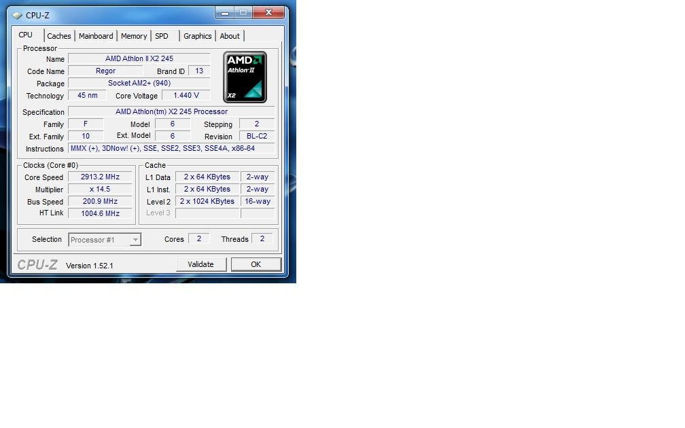This screenshot has height=428, width=685.
Task: Click the Core Voltage value 1.440 V
Action: (x=186, y=95)
